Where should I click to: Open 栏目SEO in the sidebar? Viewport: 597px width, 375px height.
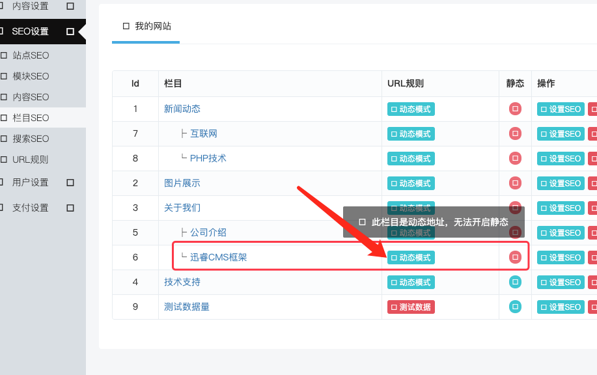coord(31,118)
